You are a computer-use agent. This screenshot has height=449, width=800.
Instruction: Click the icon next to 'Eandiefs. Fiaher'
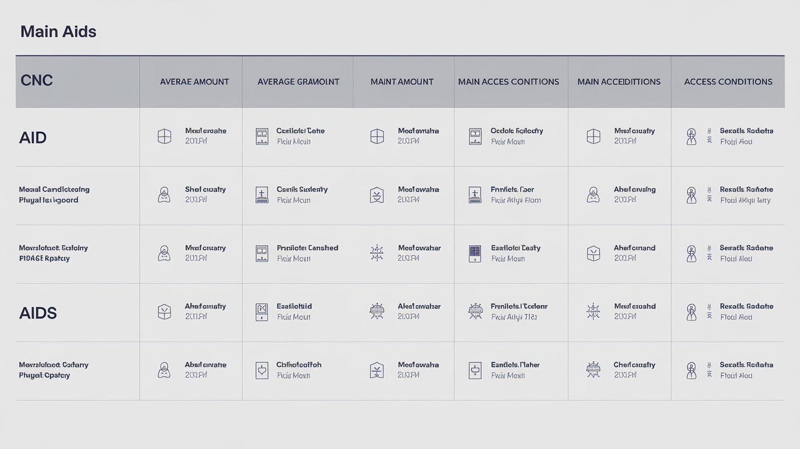[x=475, y=370]
